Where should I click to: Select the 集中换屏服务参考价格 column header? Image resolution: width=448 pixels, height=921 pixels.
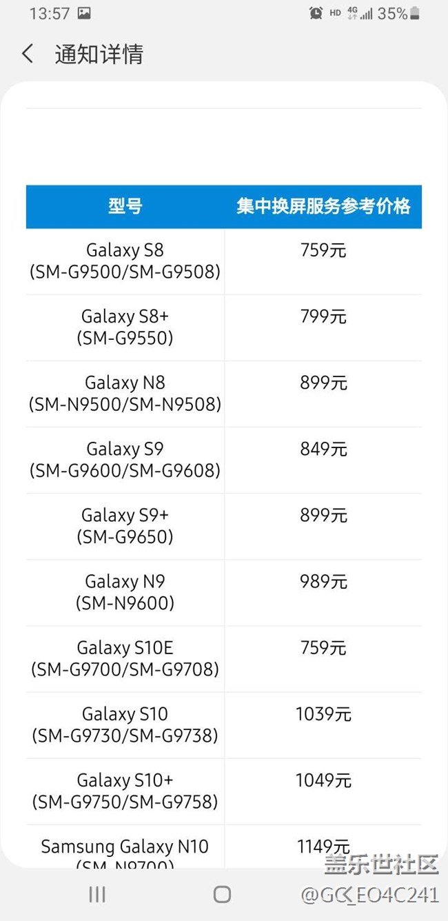(x=323, y=206)
